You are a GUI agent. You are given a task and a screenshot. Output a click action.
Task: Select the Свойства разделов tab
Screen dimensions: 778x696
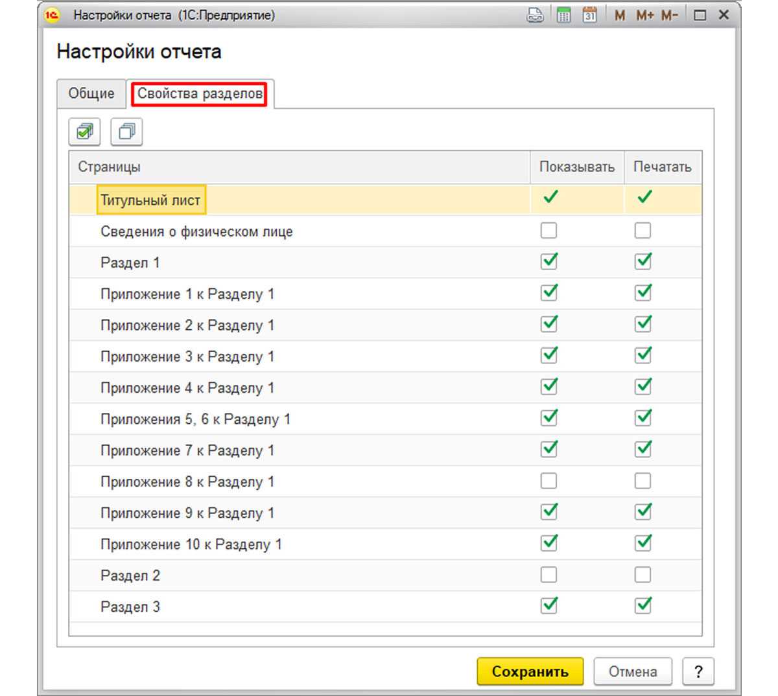[200, 94]
